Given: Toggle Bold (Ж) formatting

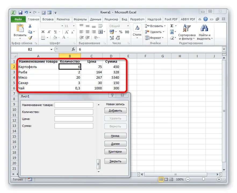Looking at the screenshot, I should (x=43, y=32).
